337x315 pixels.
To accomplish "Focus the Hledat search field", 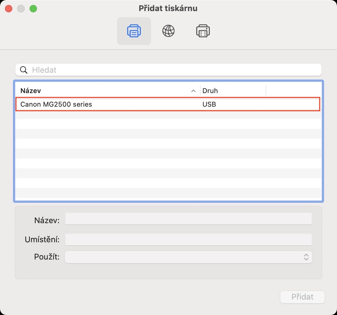I will coord(173,70).
